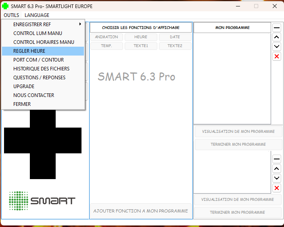Click lower TERMINER MON PROGRAMME button
The image size is (284, 227).
[x=238, y=213]
